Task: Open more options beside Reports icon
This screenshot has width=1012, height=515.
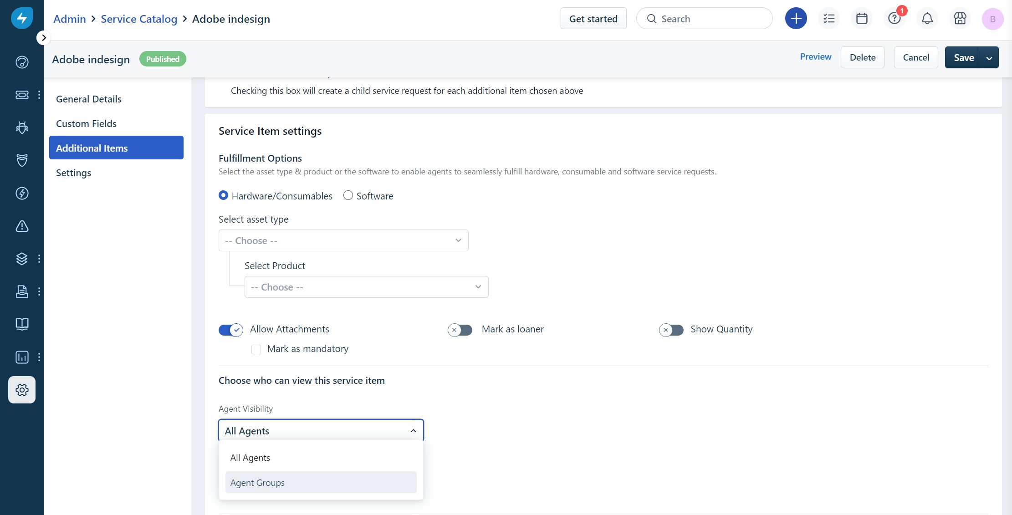Action: click(39, 357)
